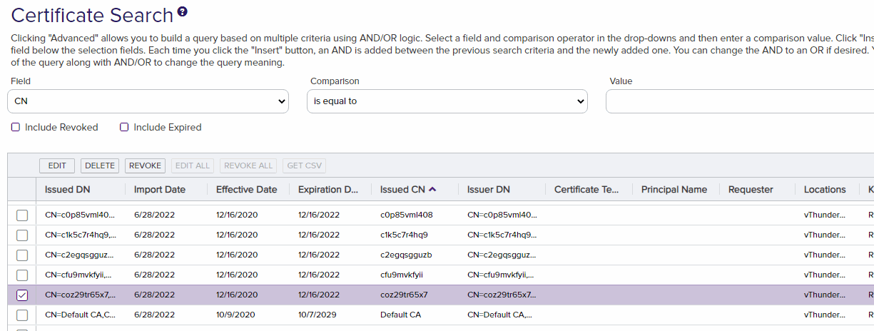Open the Comparison dropdown
This screenshot has height=331, width=874.
click(x=448, y=101)
